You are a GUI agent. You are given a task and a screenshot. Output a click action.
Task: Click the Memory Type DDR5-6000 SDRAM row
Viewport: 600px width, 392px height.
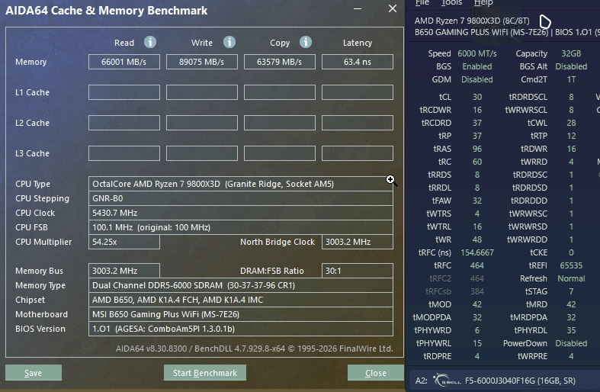(x=241, y=285)
